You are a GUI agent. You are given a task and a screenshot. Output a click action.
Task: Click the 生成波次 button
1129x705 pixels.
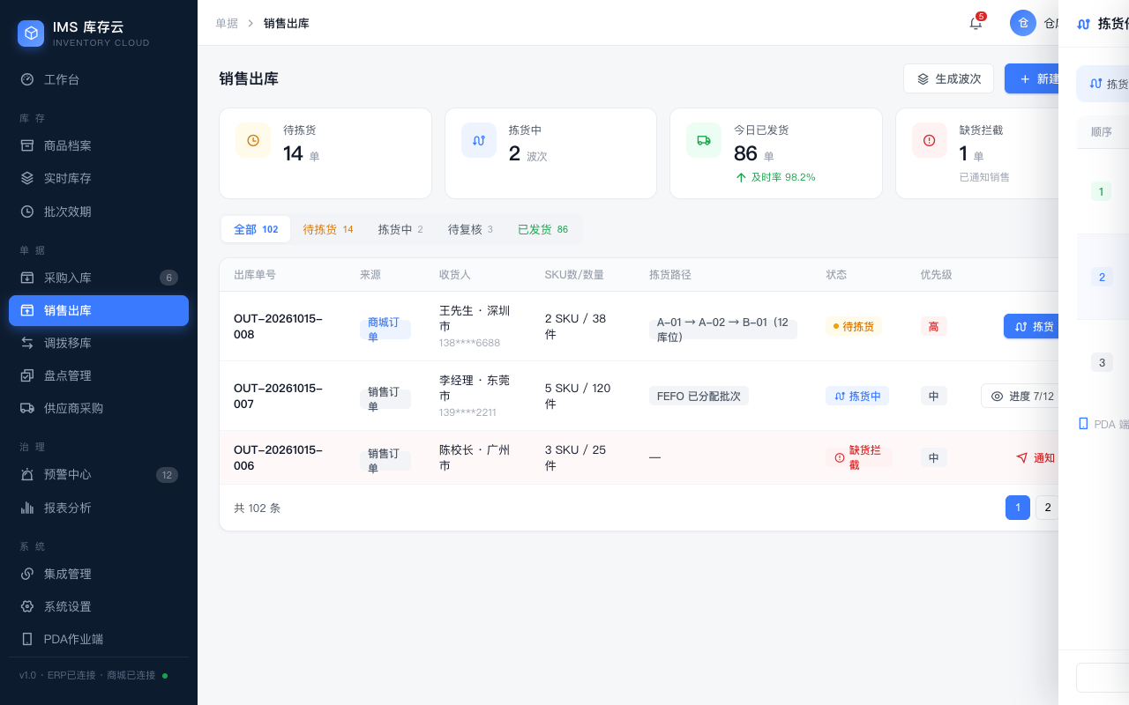click(x=948, y=78)
